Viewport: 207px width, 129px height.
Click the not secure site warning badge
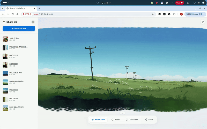(27, 14)
